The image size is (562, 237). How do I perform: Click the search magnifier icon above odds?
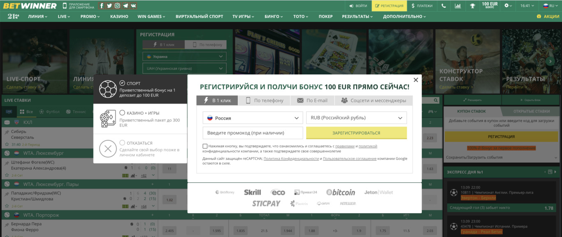click(436, 100)
